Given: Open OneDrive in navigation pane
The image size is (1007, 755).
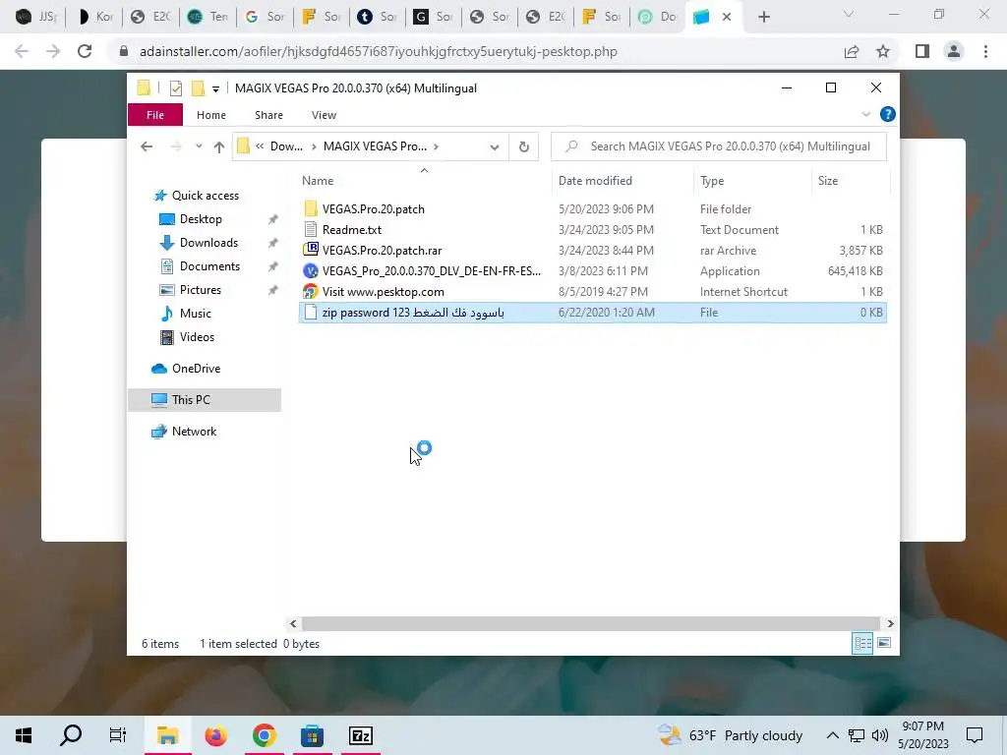Looking at the screenshot, I should coord(196,369).
